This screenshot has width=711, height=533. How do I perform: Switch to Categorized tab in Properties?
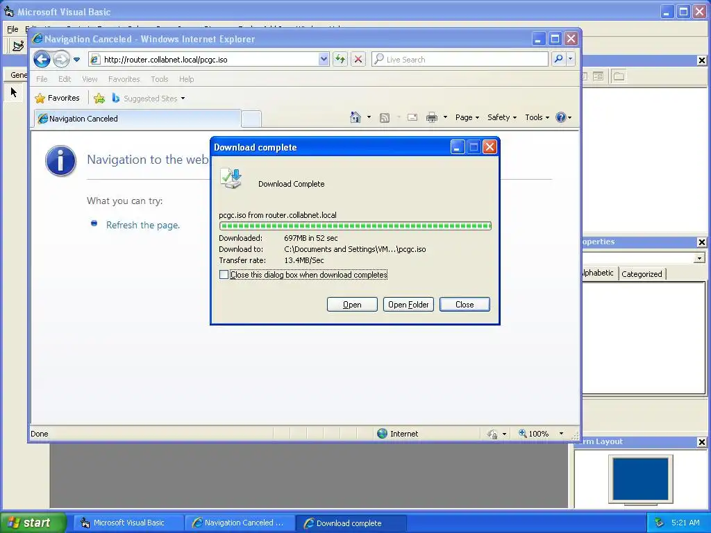[642, 273]
